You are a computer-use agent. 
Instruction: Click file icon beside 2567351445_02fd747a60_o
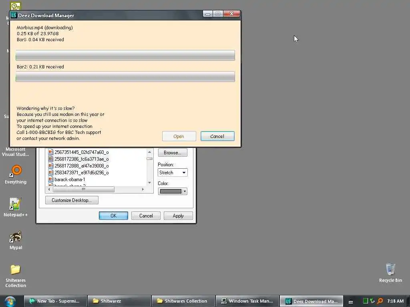51,152
